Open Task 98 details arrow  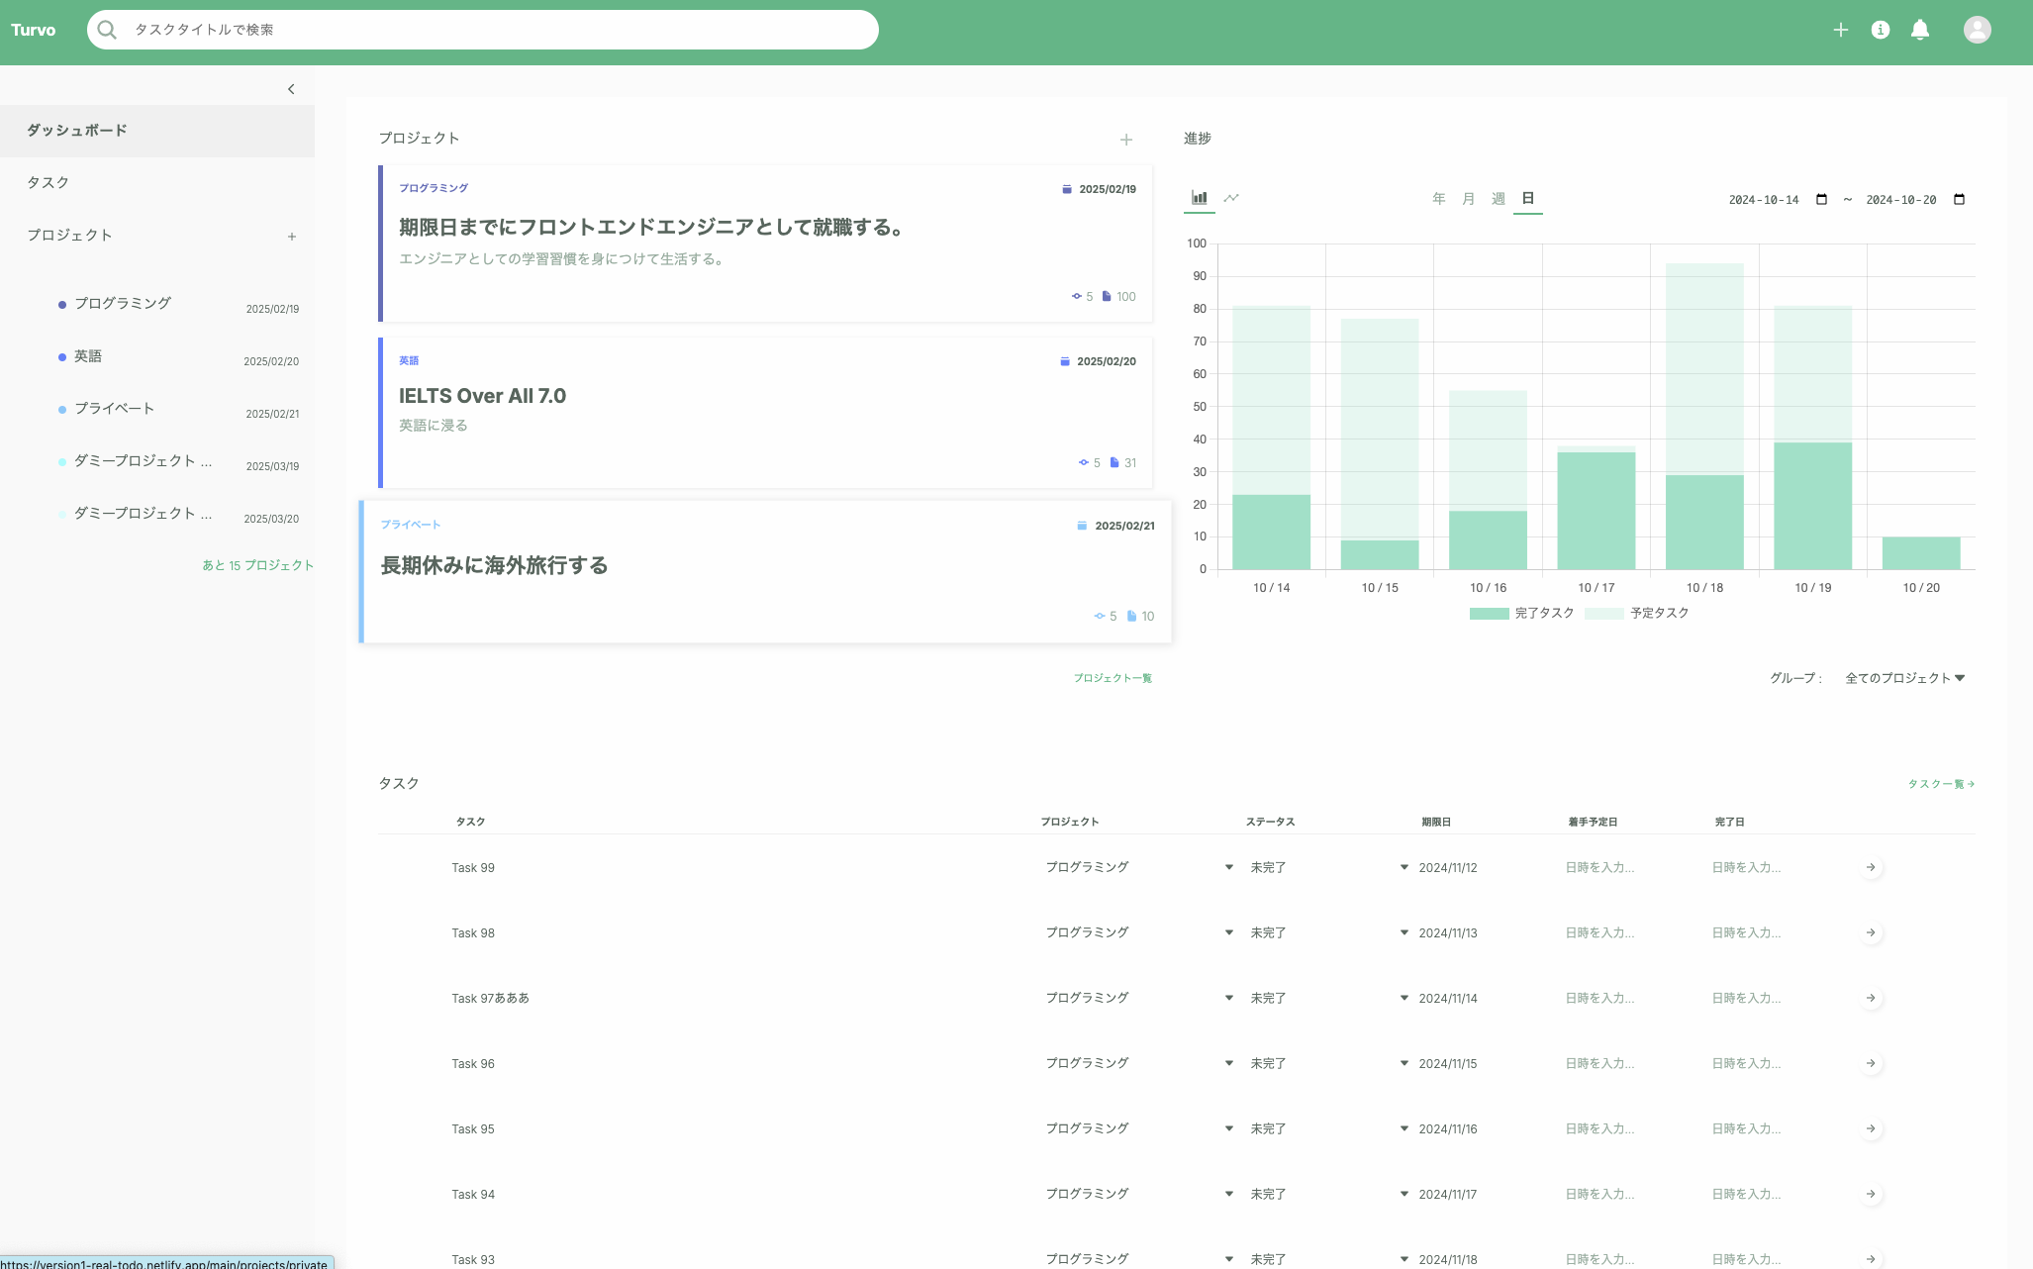coord(1870,932)
